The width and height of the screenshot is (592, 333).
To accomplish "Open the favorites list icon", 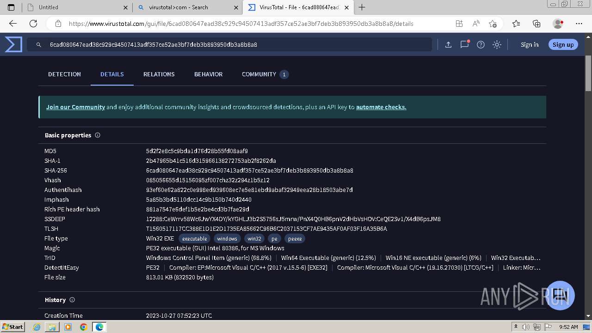I will coord(516,24).
